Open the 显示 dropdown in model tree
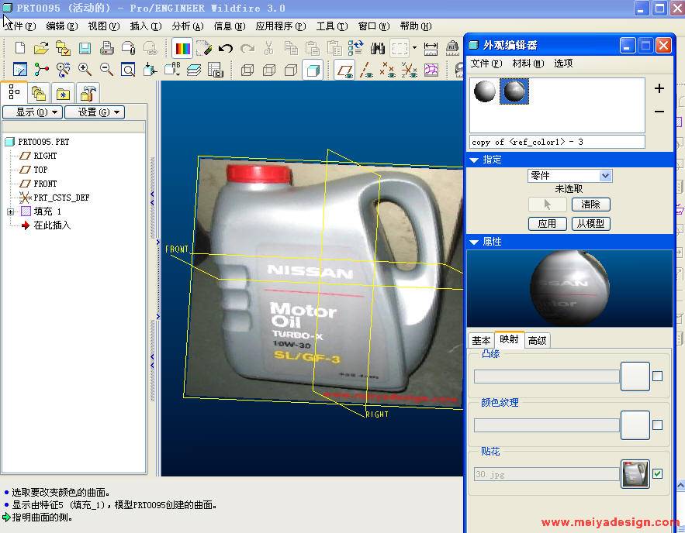 coord(32,112)
